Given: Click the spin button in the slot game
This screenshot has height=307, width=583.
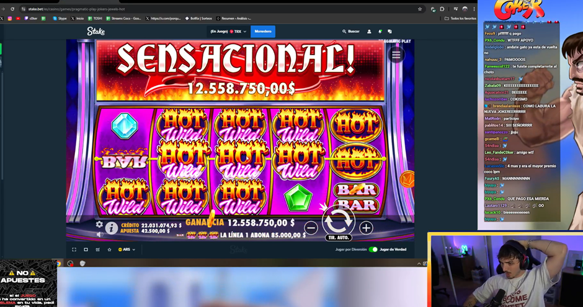Looking at the screenshot, I should (x=339, y=221).
